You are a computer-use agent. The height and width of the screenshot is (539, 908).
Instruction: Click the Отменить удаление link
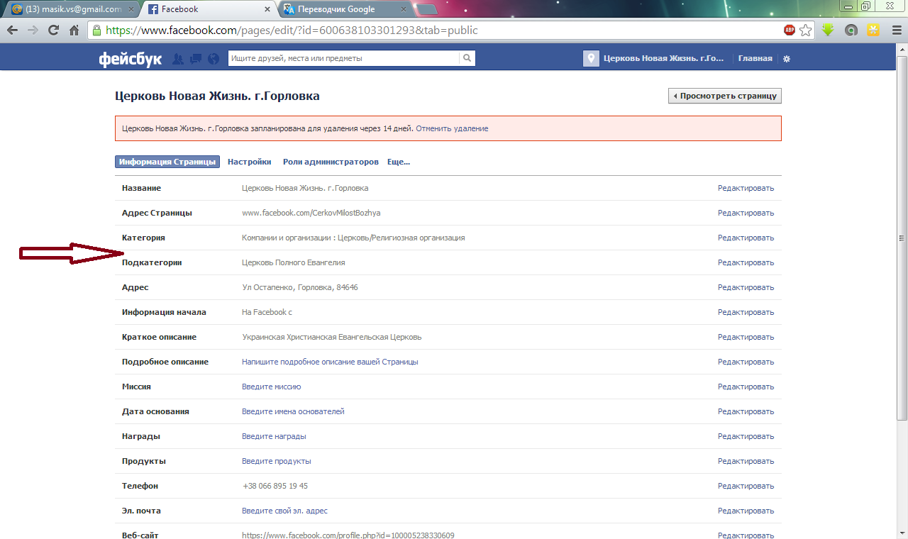pyautogui.click(x=452, y=128)
